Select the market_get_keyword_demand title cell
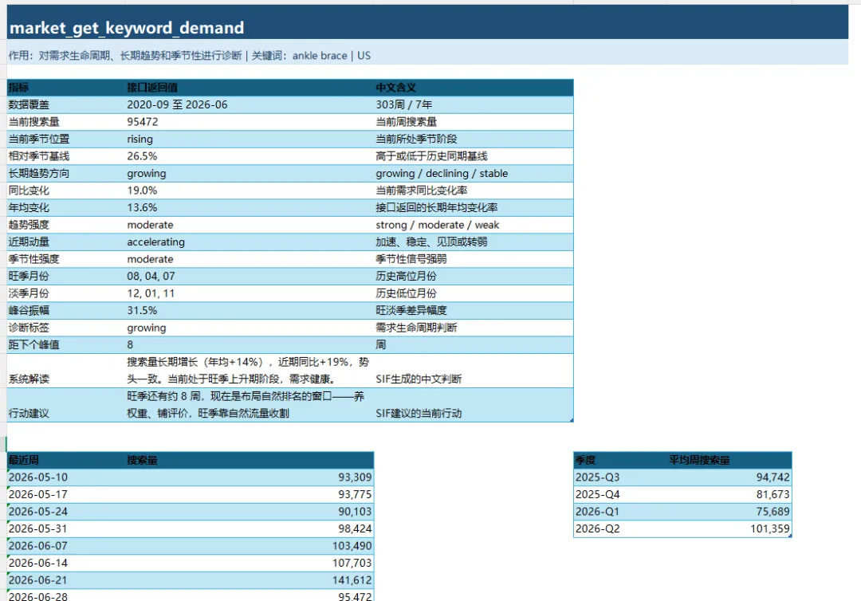 click(x=427, y=27)
